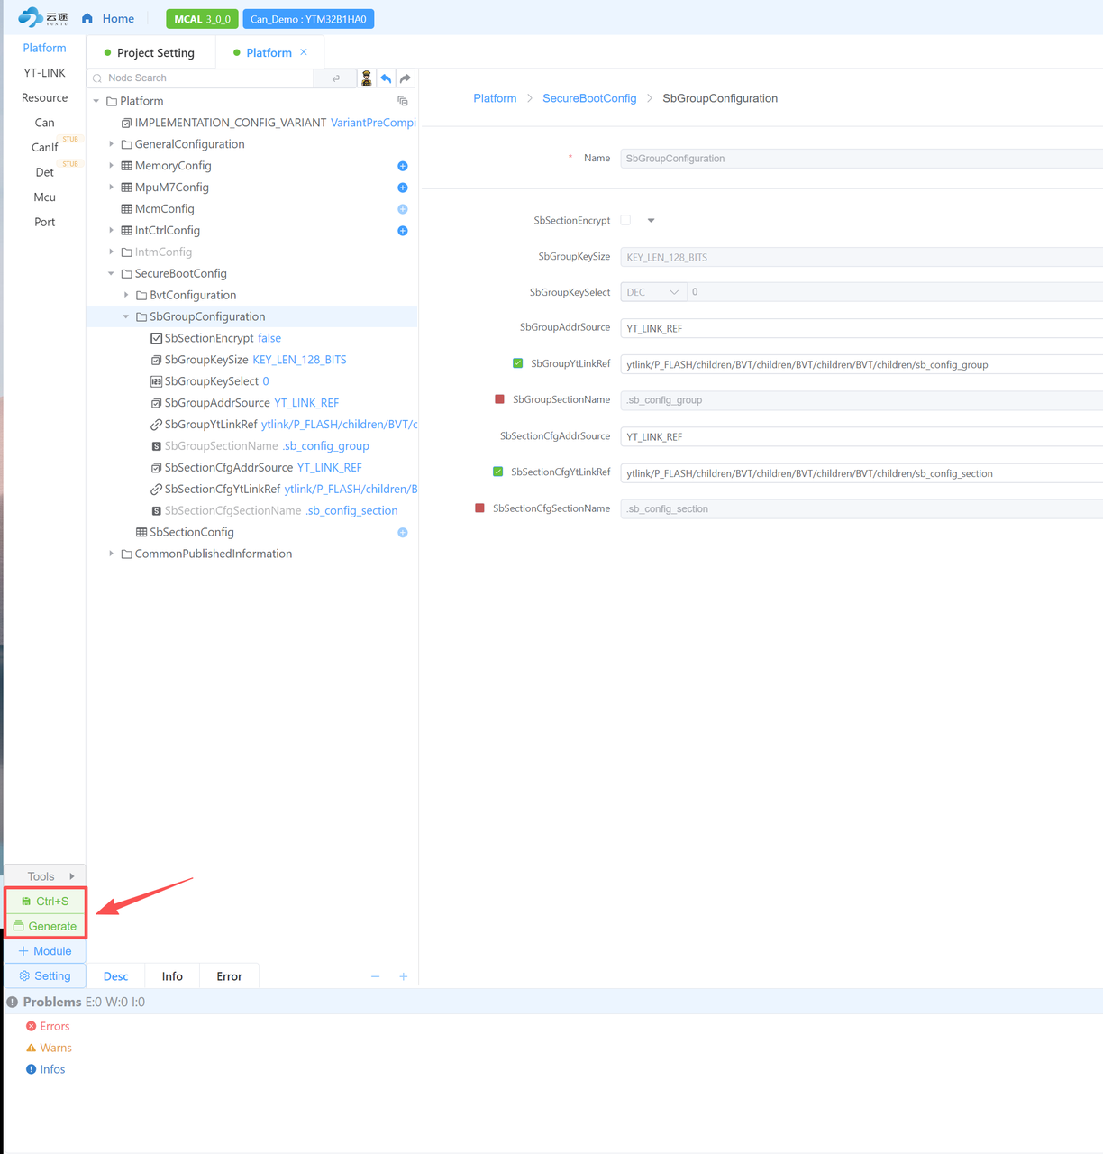
Task: Click the plus icon beside the Error tab
Action: click(x=404, y=976)
